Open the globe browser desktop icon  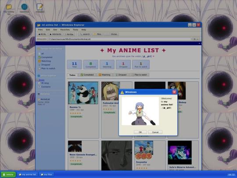[x=25, y=7]
